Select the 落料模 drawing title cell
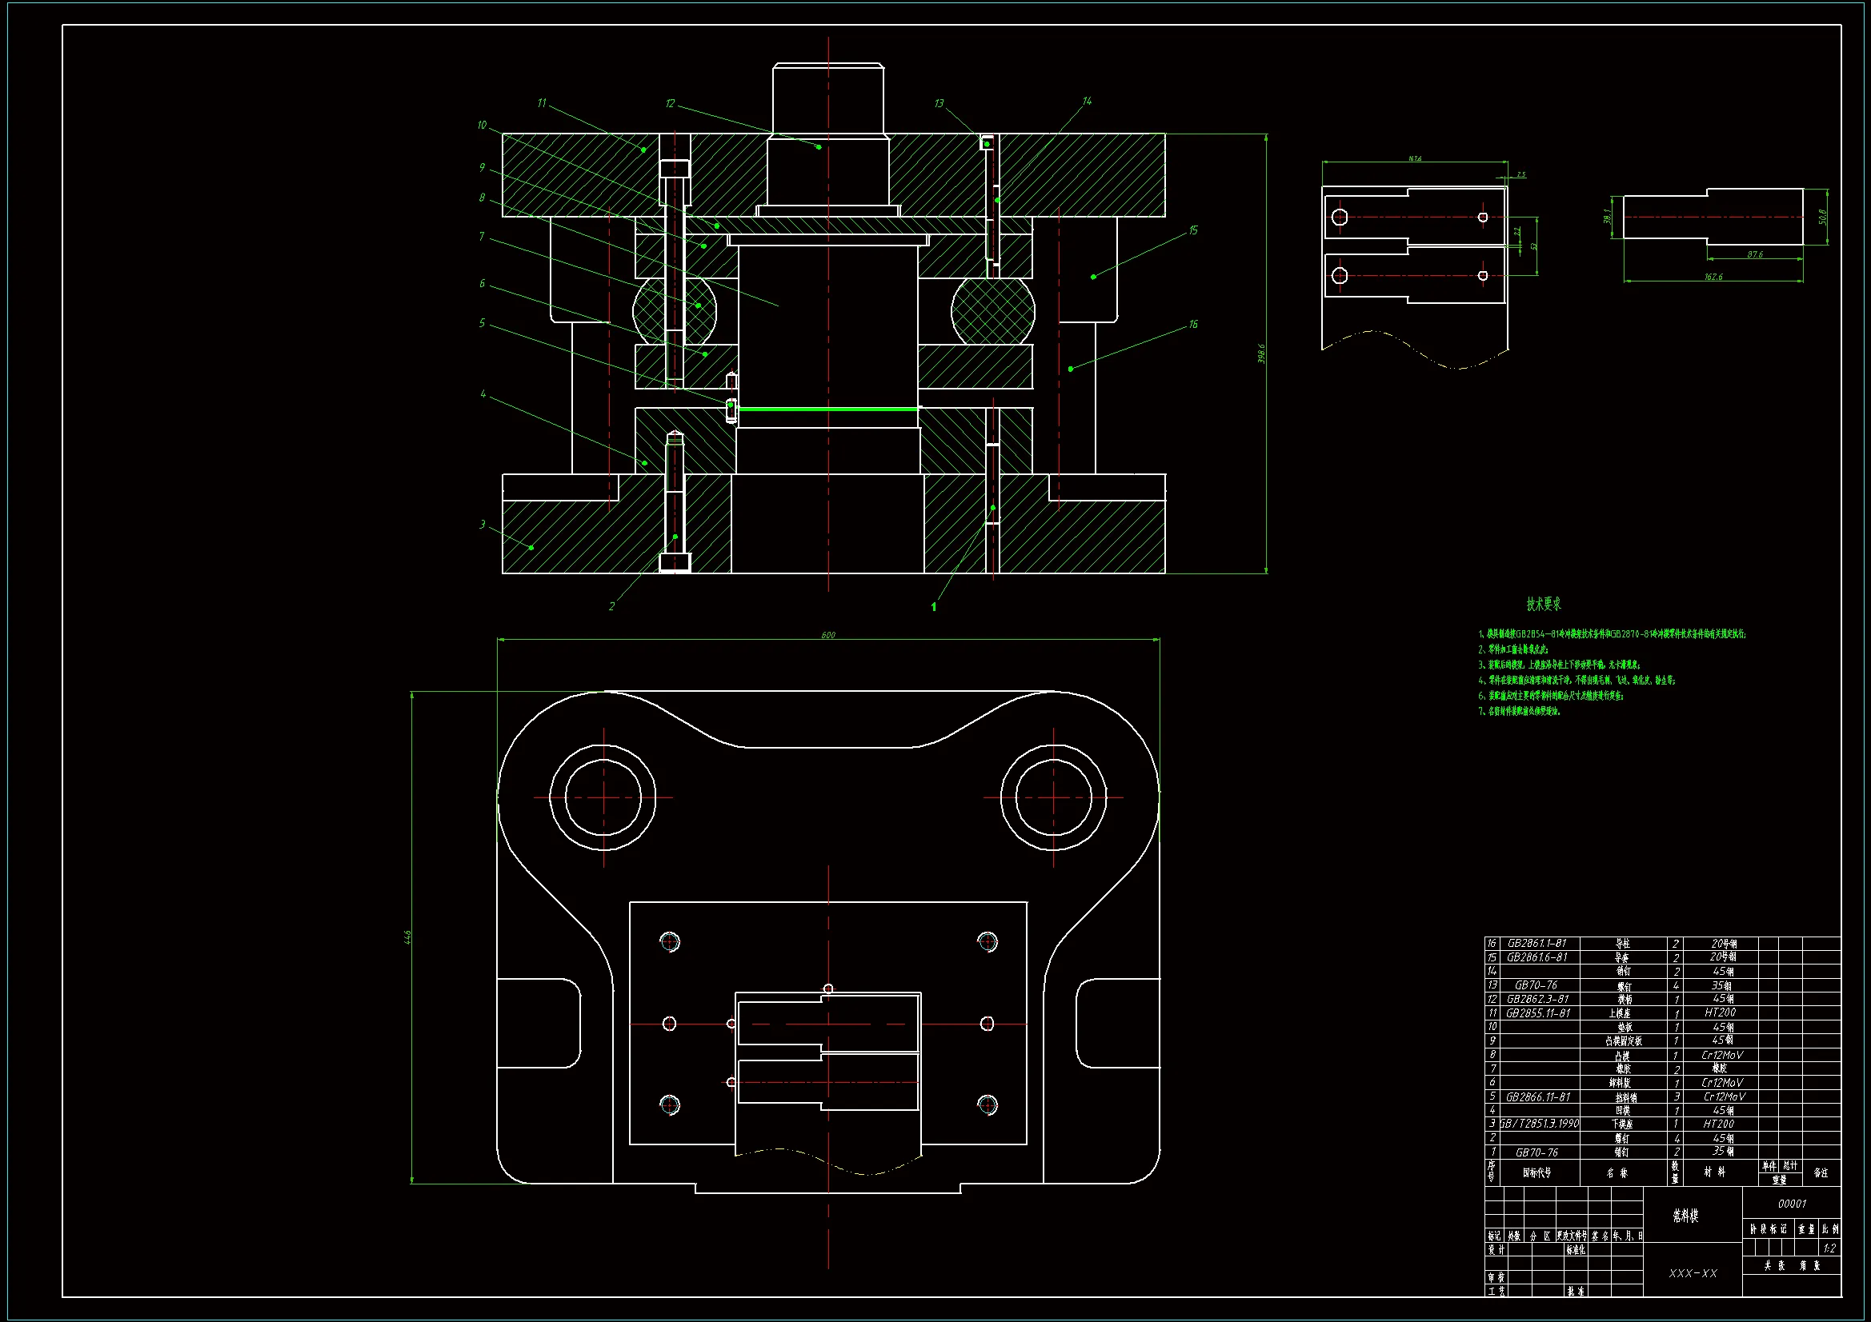The height and width of the screenshot is (1322, 1871). (x=1685, y=1216)
